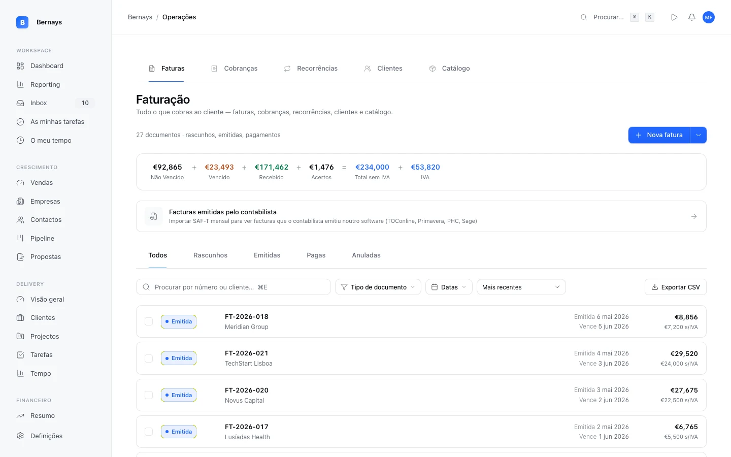Viewport: 731px width, 457px height.
Task: Select checkbox for invoice FT-2026-021
Action: coord(149,358)
